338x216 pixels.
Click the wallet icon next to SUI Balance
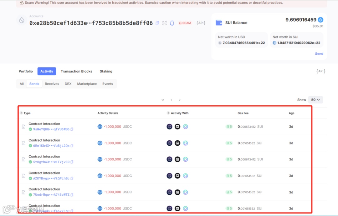pos(219,23)
